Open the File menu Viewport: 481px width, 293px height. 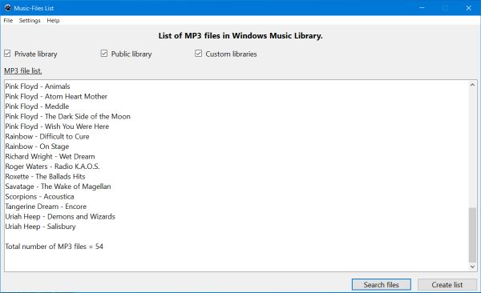pos(8,21)
